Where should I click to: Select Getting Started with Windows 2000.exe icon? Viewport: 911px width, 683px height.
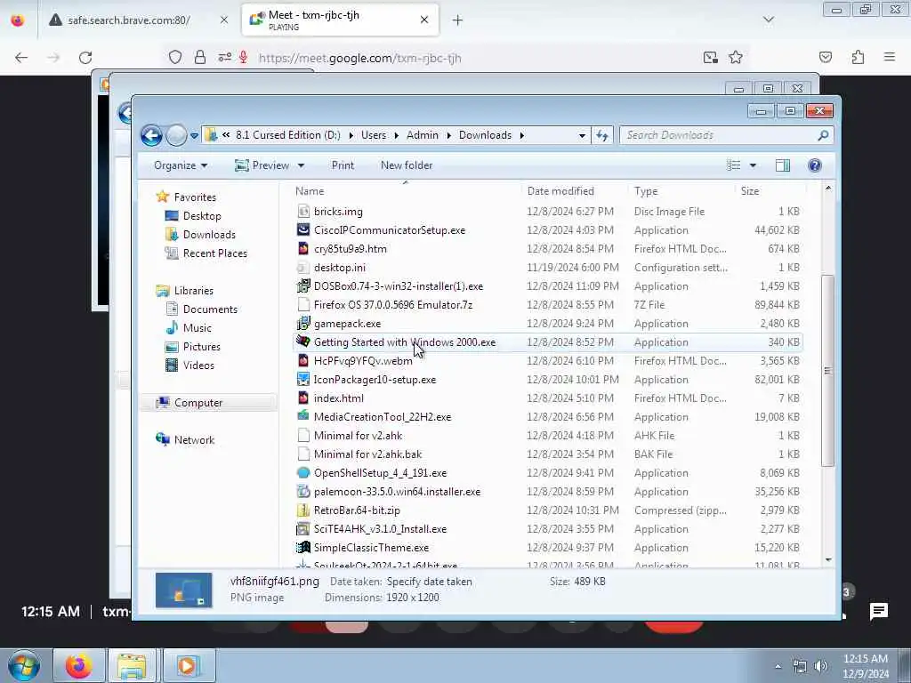pos(302,342)
